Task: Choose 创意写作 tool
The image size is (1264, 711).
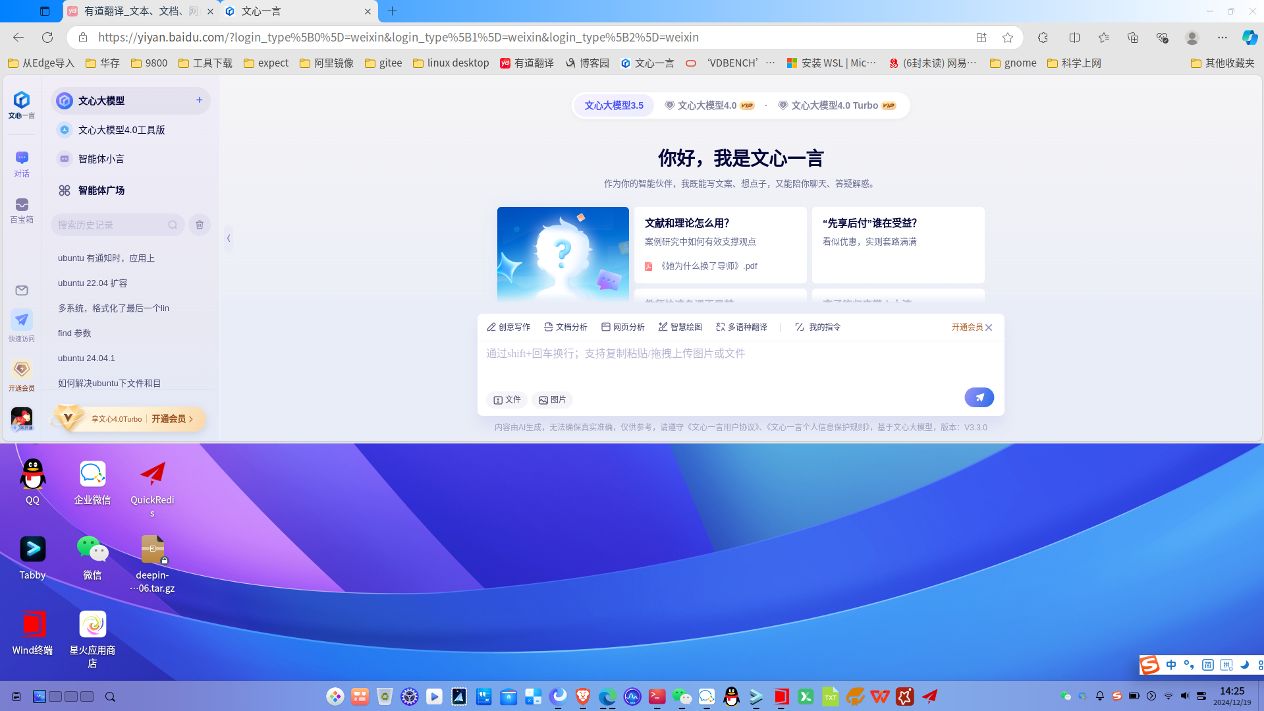Action: [x=508, y=327]
